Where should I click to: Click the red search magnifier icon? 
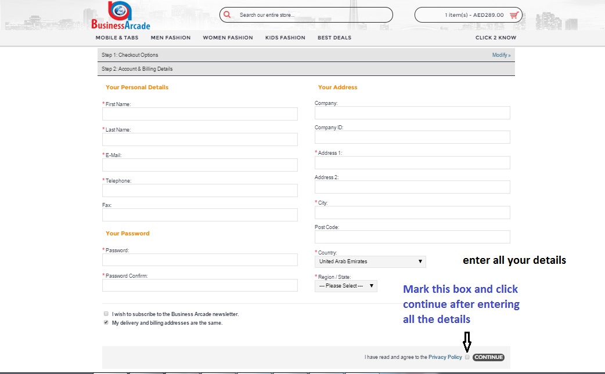227,14
